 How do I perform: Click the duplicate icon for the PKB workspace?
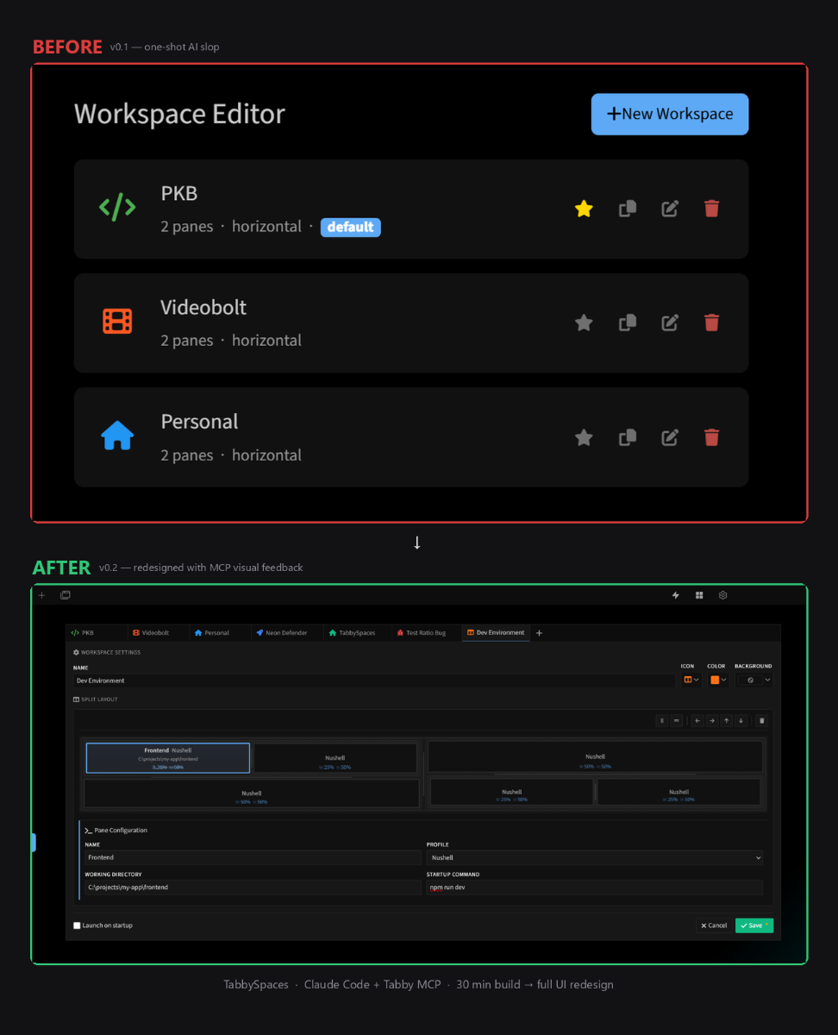click(627, 208)
